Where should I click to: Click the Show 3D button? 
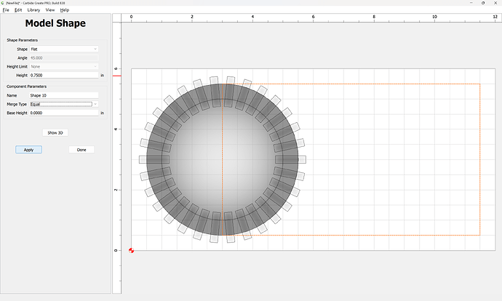coord(56,133)
